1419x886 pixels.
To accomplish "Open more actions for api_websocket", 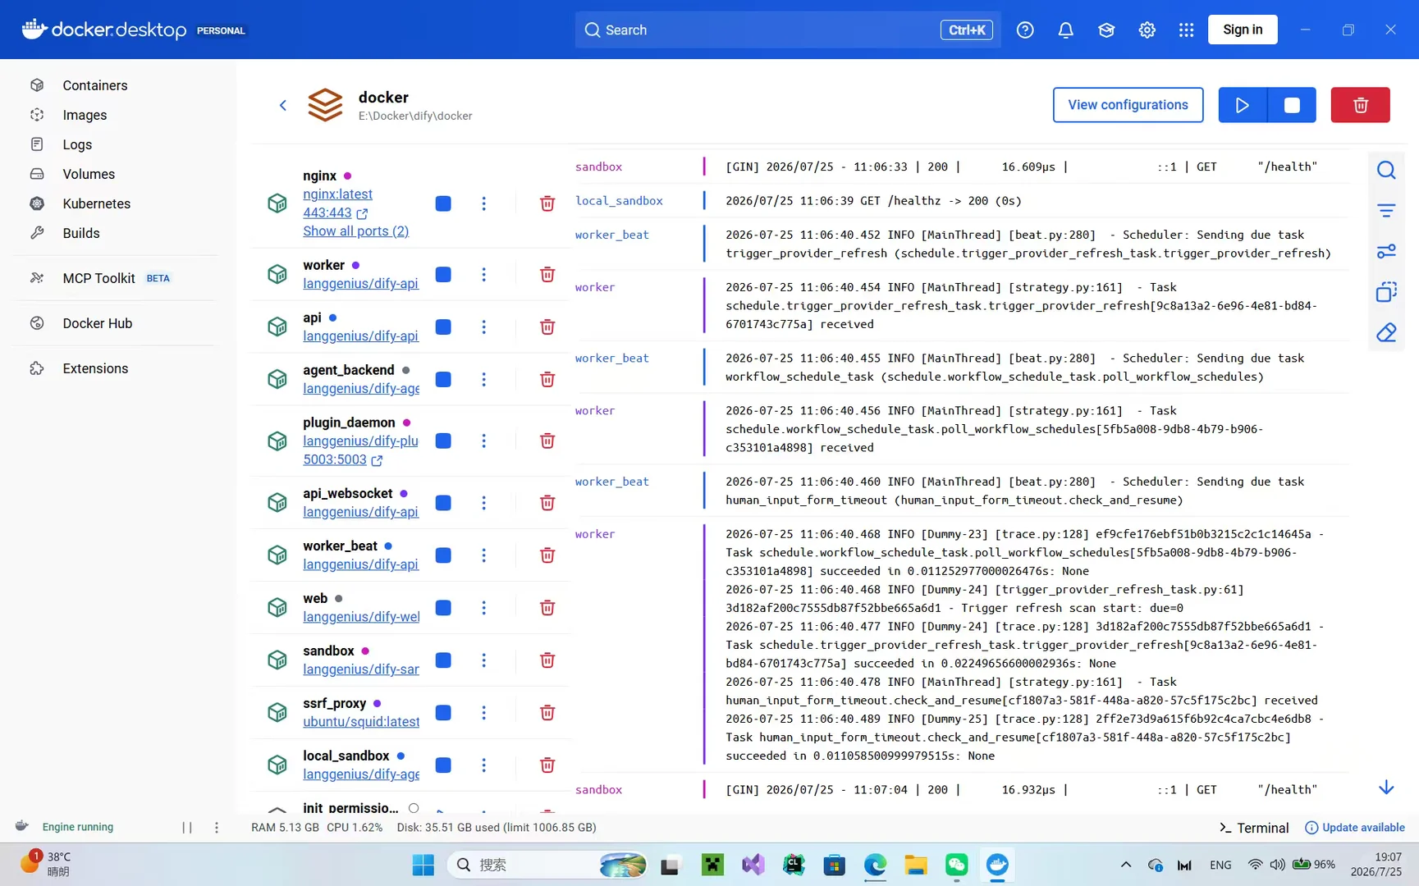I will tap(484, 503).
